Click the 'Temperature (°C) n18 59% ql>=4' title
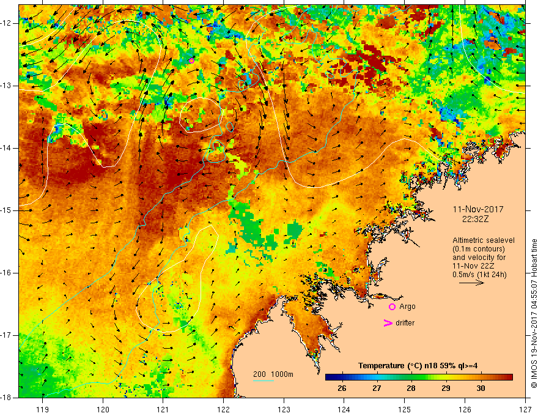Viewport: 538px width, 416px height. tap(418, 366)
